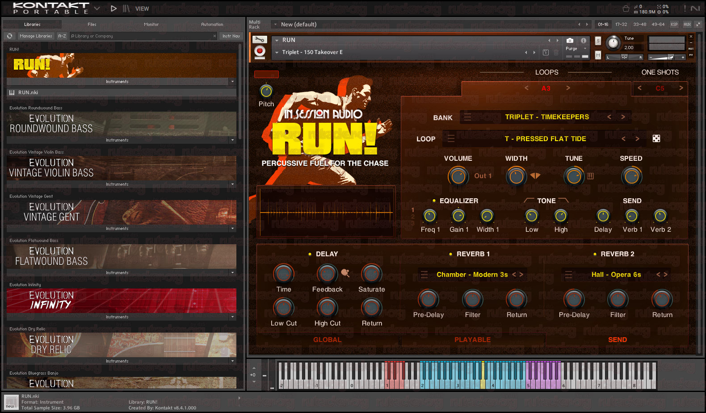The width and height of the screenshot is (706, 413).
Task: Click the keyboard icon beside Tune knob
Action: point(590,176)
